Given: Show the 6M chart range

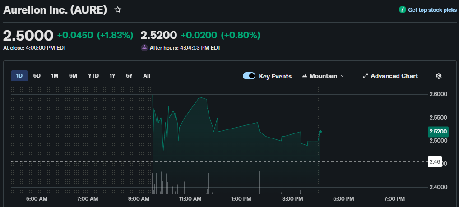Looking at the screenshot, I should click(x=73, y=76).
